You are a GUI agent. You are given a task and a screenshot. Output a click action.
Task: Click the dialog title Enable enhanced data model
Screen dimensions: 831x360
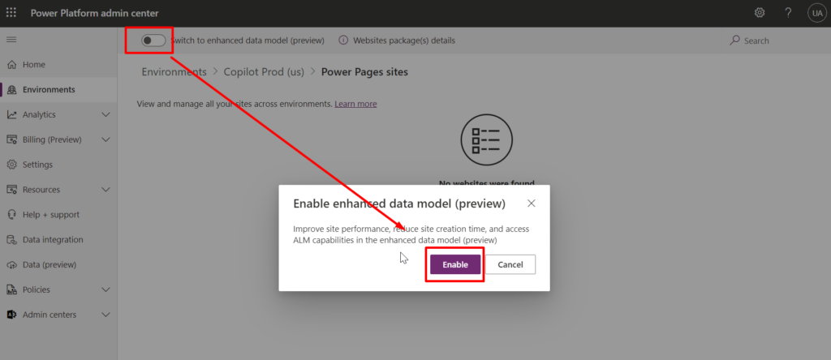[x=399, y=204]
